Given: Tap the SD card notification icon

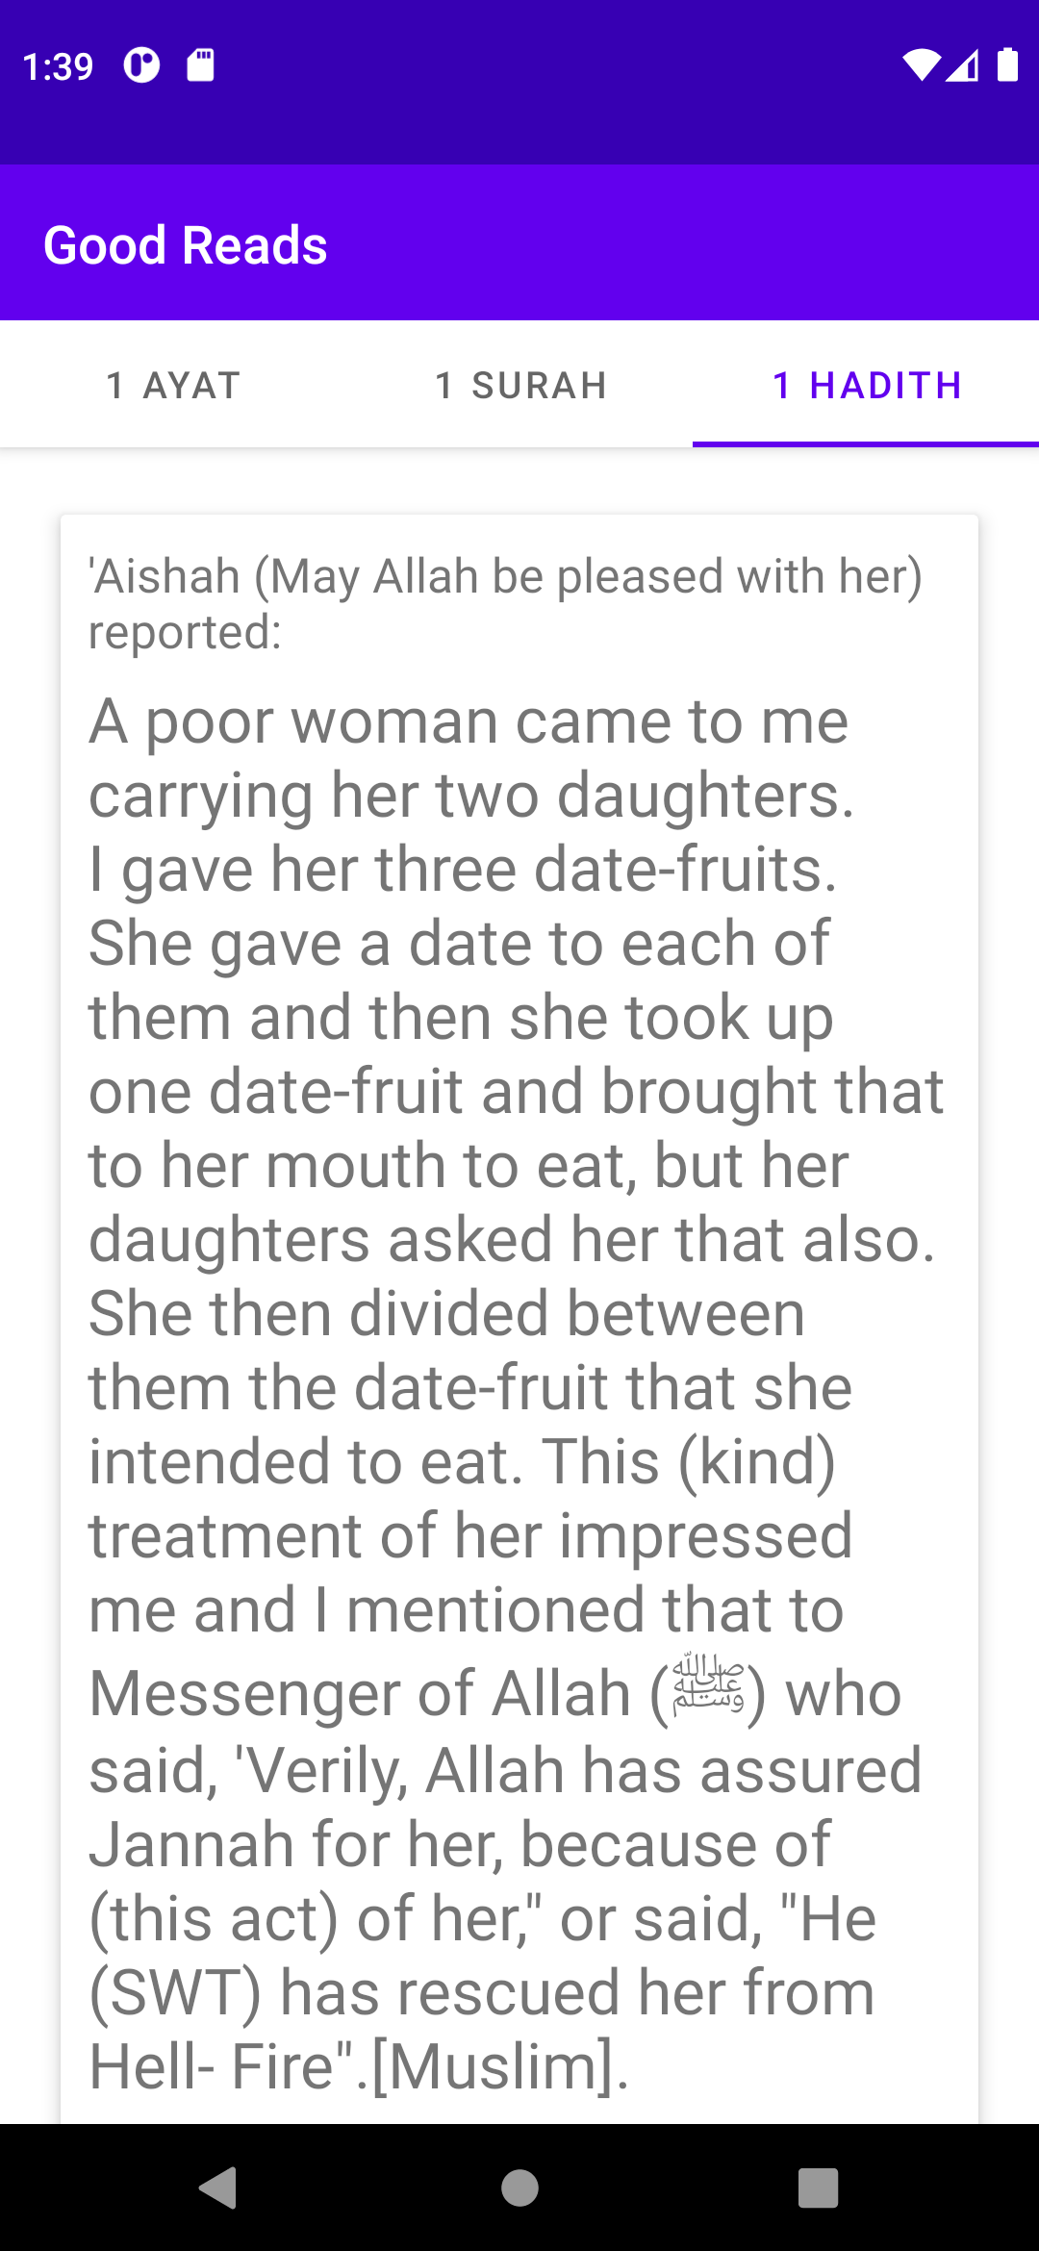Looking at the screenshot, I should [200, 65].
